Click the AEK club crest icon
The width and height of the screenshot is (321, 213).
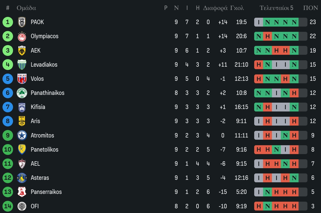click(22, 50)
